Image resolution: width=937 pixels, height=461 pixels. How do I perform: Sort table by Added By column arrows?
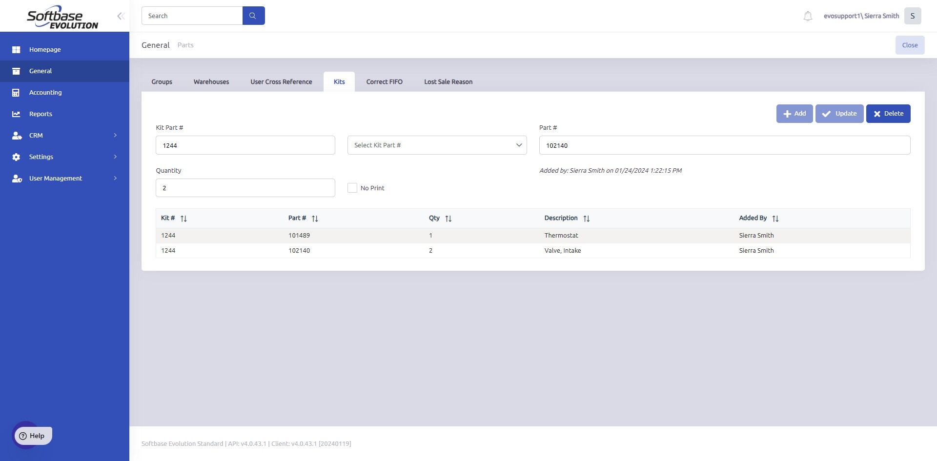[x=775, y=219]
